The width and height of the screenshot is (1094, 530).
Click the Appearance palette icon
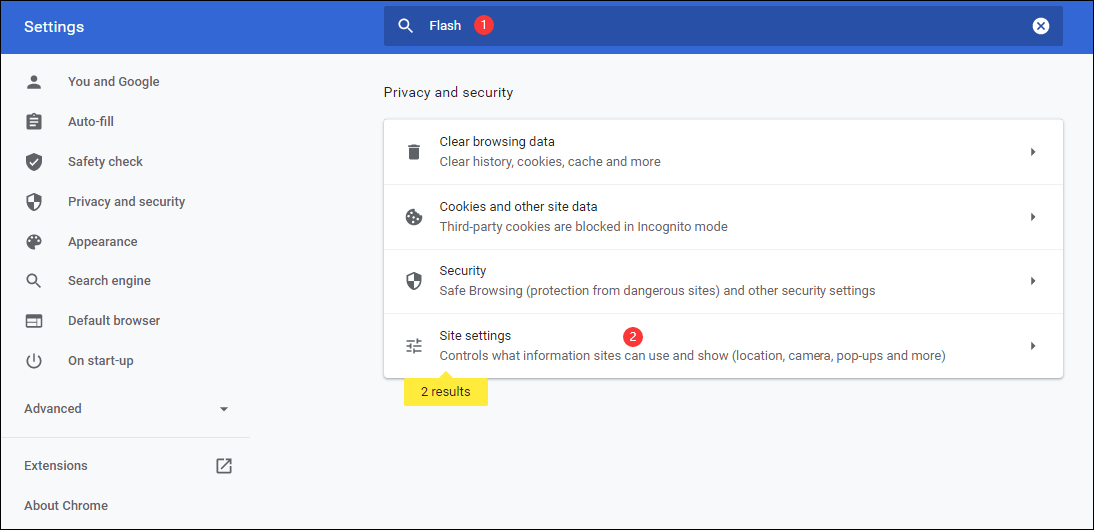(x=34, y=242)
